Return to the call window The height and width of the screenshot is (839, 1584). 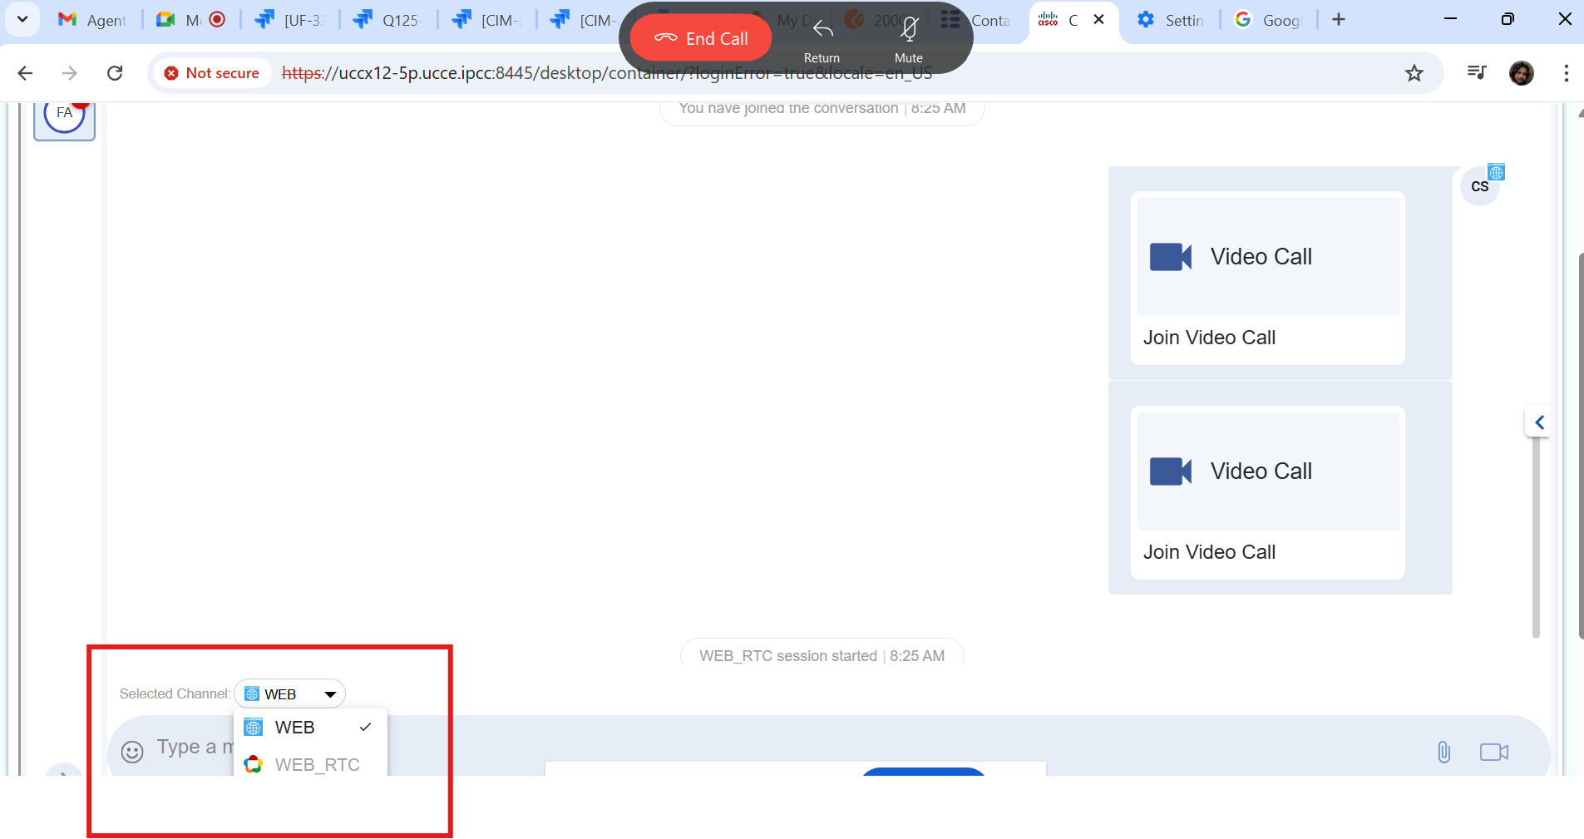[822, 39]
